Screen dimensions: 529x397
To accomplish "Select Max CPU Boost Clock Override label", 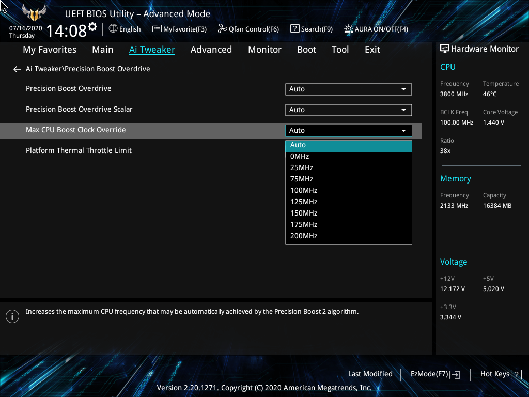I will tap(76, 130).
